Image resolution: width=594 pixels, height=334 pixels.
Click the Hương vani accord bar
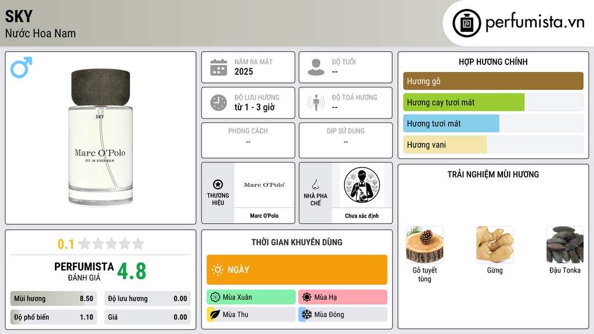[493, 144]
